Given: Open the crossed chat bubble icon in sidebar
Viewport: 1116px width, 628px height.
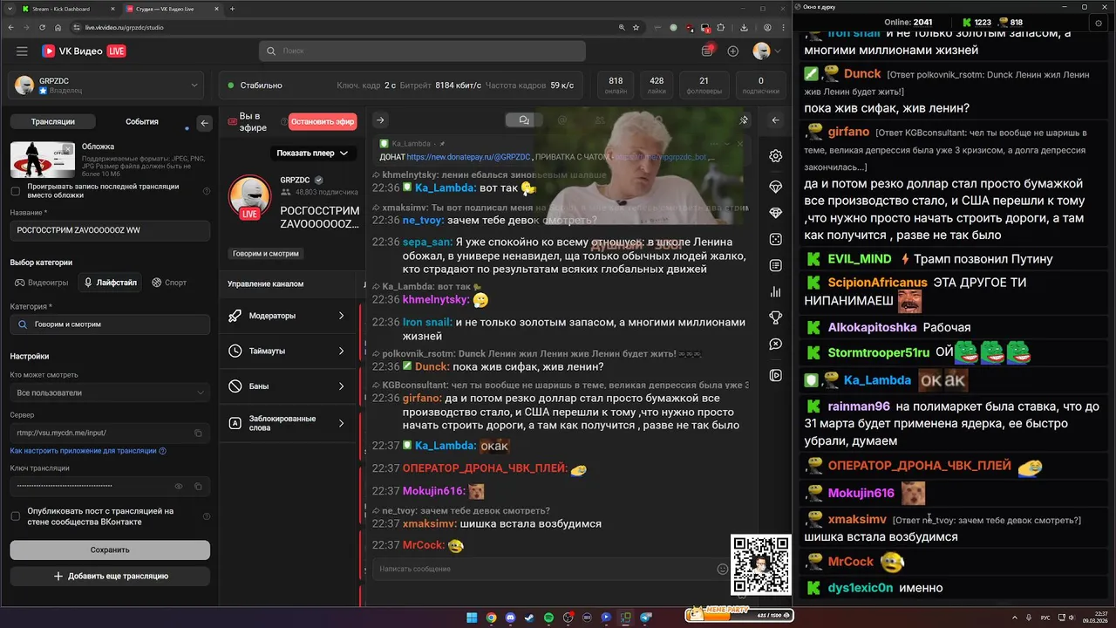Looking at the screenshot, I should click(x=776, y=345).
